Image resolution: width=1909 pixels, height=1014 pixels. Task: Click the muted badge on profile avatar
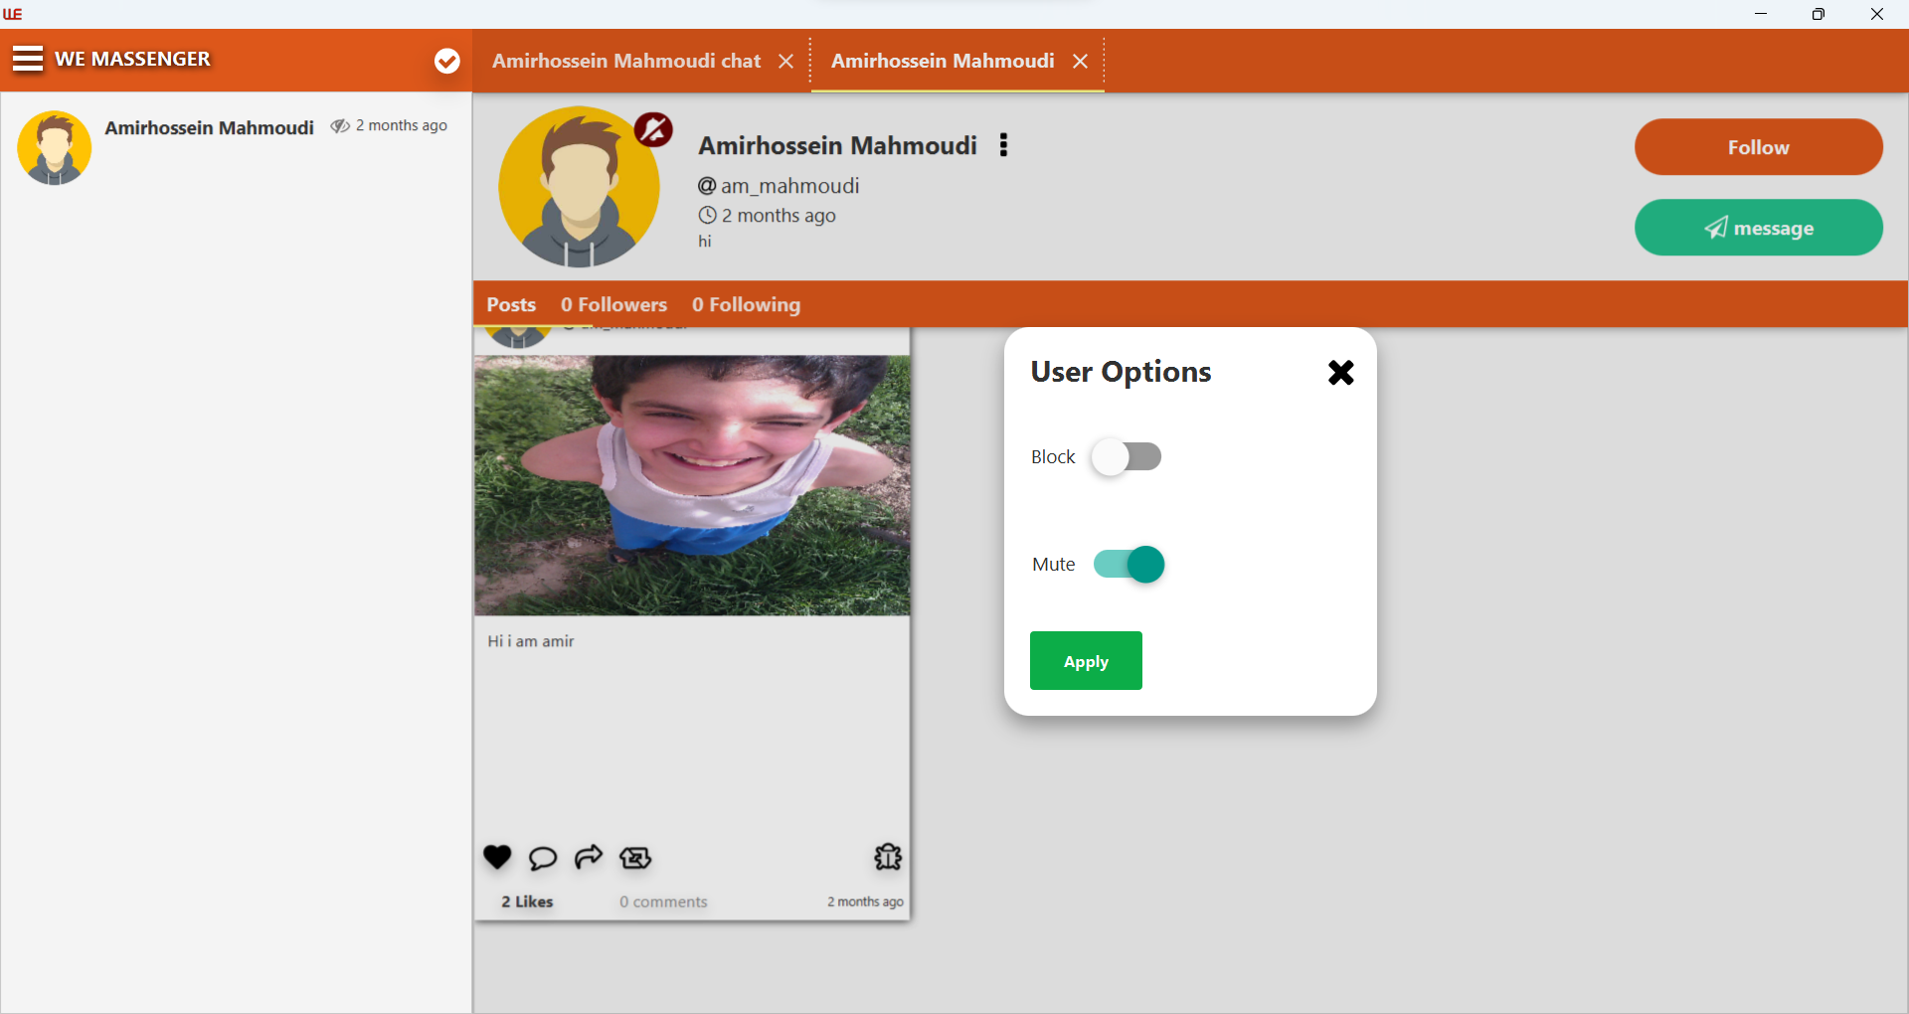[x=653, y=129]
